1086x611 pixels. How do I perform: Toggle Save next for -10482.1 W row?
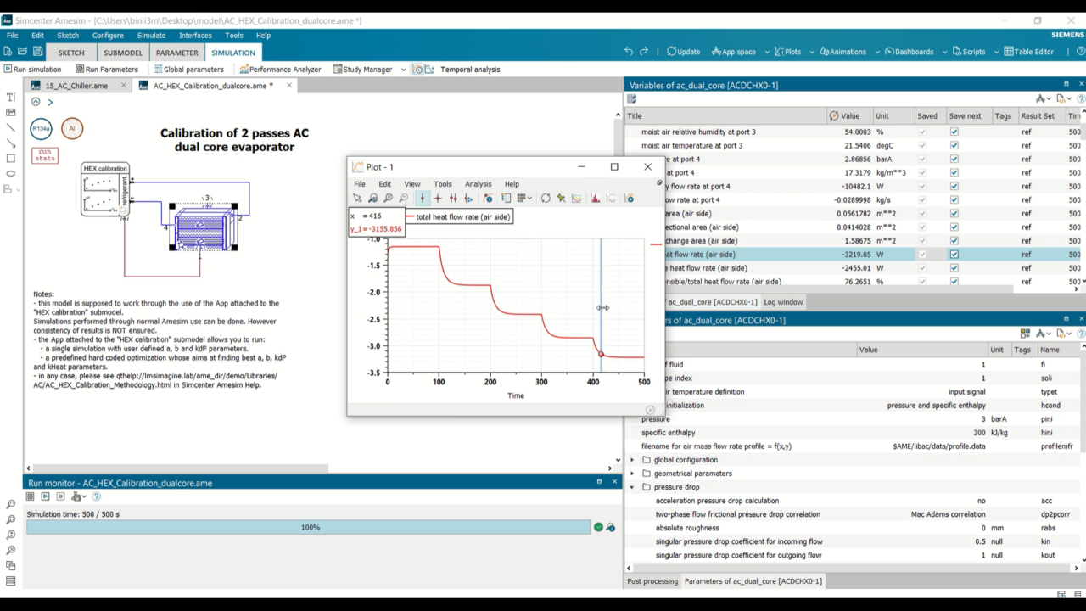(954, 187)
